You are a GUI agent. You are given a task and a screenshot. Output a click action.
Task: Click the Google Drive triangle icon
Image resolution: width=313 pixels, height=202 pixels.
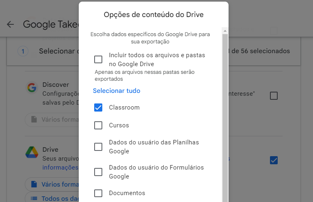tap(32, 153)
